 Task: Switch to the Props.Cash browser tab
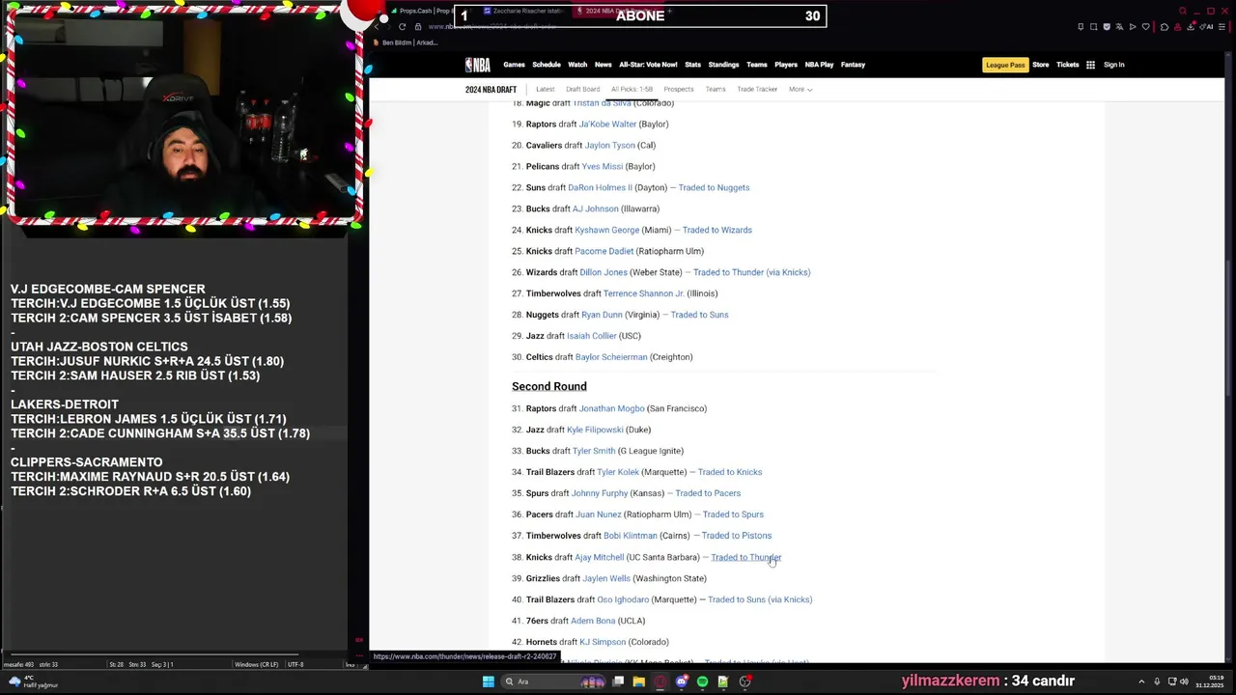pyautogui.click(x=420, y=11)
